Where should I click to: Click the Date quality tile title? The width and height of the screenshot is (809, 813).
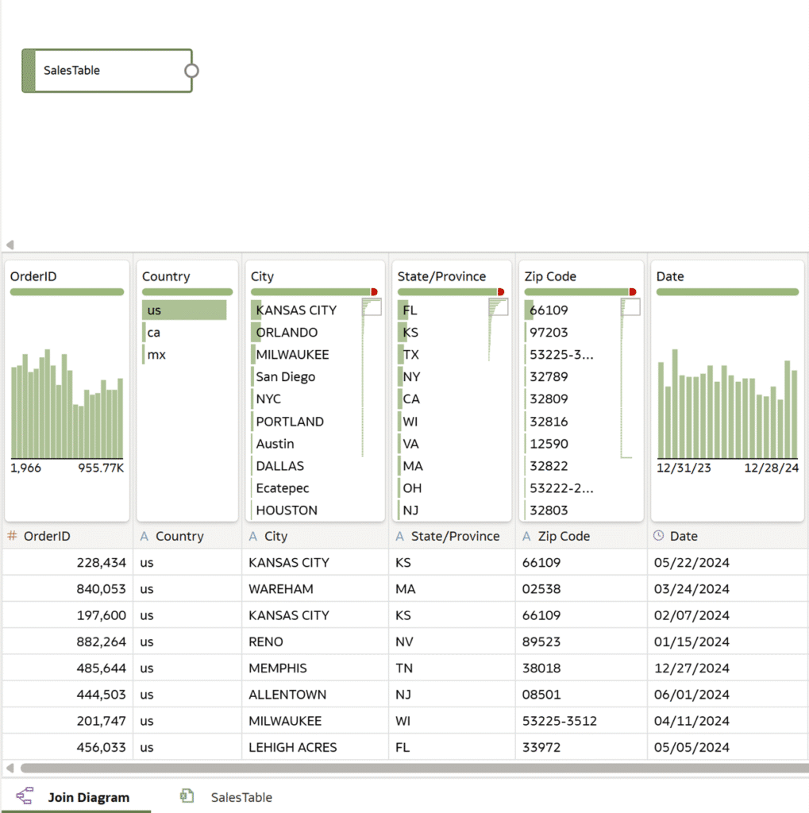(x=670, y=276)
